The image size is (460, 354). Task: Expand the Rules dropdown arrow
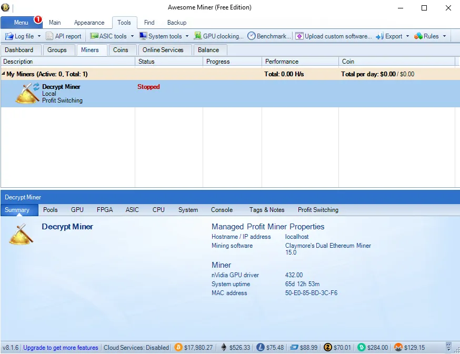(444, 36)
